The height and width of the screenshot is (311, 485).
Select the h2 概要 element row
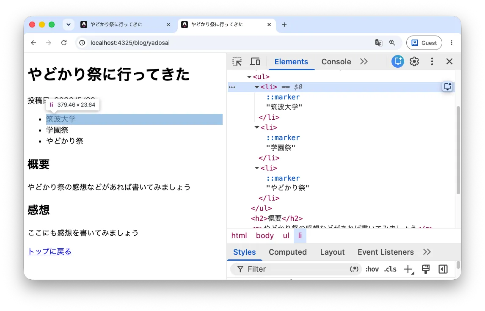[x=277, y=219]
